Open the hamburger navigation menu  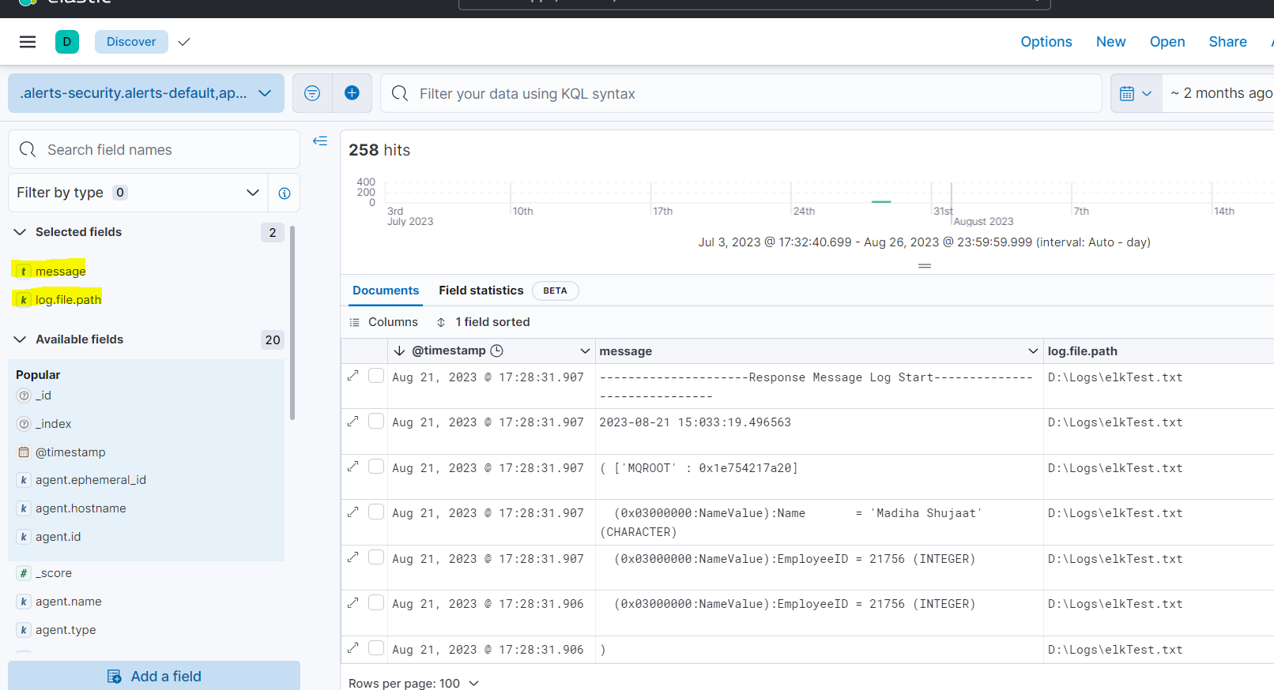click(x=28, y=42)
